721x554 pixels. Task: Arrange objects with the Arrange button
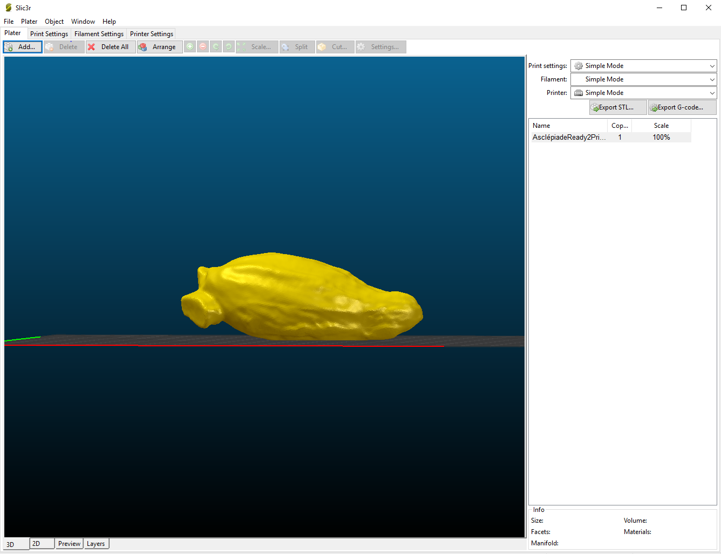point(160,47)
